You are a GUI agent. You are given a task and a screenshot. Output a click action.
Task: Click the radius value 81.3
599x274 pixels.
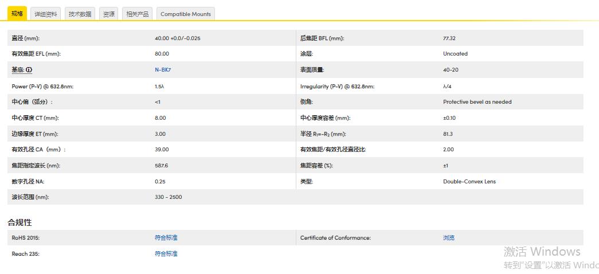click(448, 134)
